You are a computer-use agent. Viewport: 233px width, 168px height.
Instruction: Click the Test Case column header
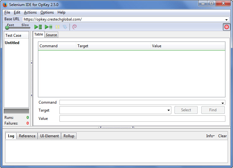point(16,36)
